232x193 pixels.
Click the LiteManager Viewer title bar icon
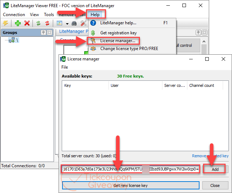pyautogui.click(x=6, y=5)
